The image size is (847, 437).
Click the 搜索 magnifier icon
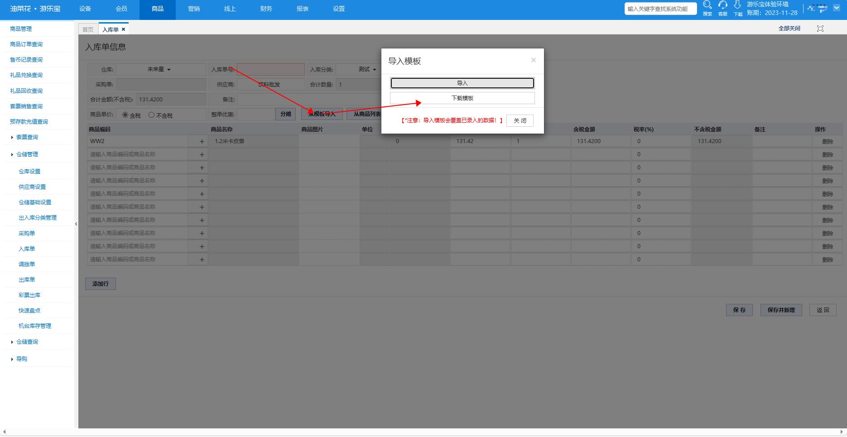point(707,5)
